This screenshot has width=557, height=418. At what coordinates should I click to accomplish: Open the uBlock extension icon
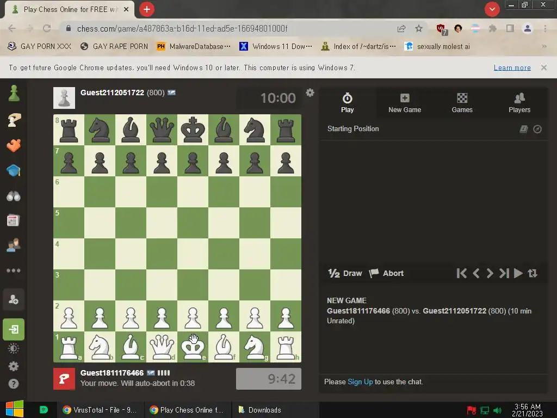(x=441, y=29)
